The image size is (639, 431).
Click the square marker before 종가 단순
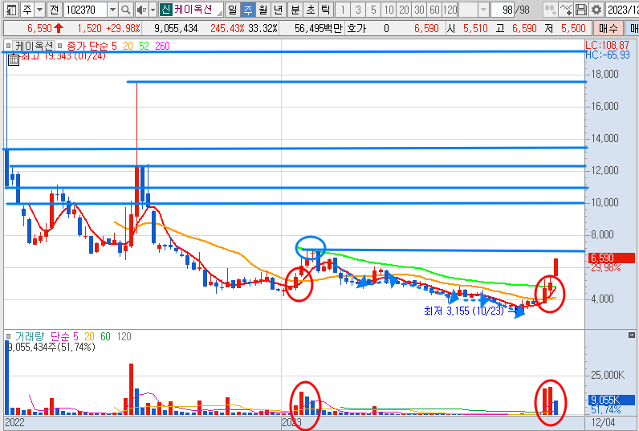[x=60, y=46]
